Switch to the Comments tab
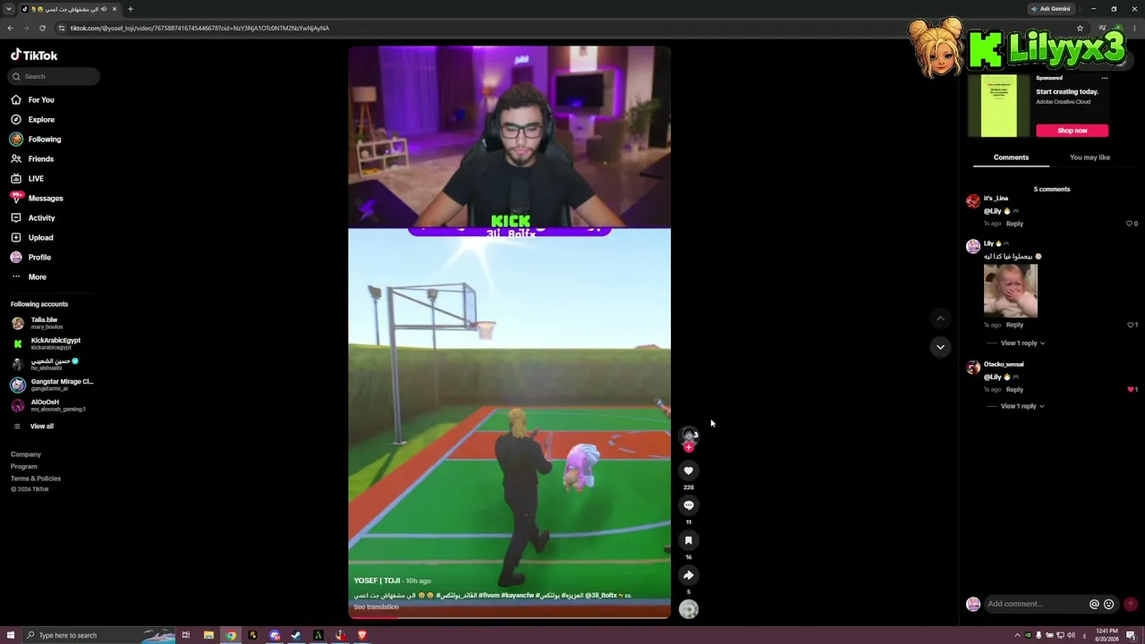Screen dimensions: 1145x644 [x=1011, y=157]
